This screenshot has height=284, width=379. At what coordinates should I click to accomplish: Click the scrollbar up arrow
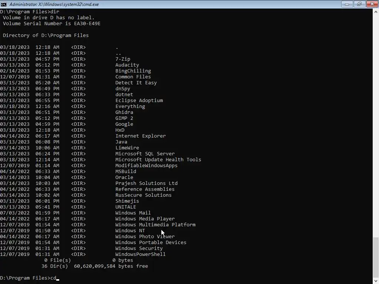tap(376, 11)
